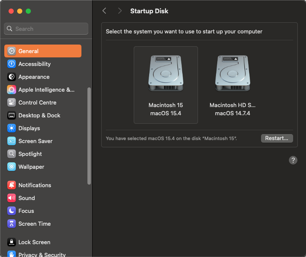Click the Wallpaper sidebar label
306x257 pixels.
(31, 167)
